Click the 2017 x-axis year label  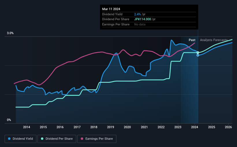[77, 127]
